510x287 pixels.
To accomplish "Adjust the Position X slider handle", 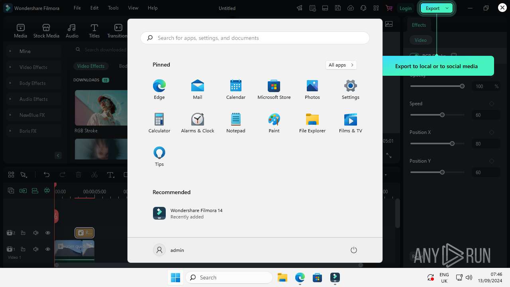I will click(x=452, y=143).
